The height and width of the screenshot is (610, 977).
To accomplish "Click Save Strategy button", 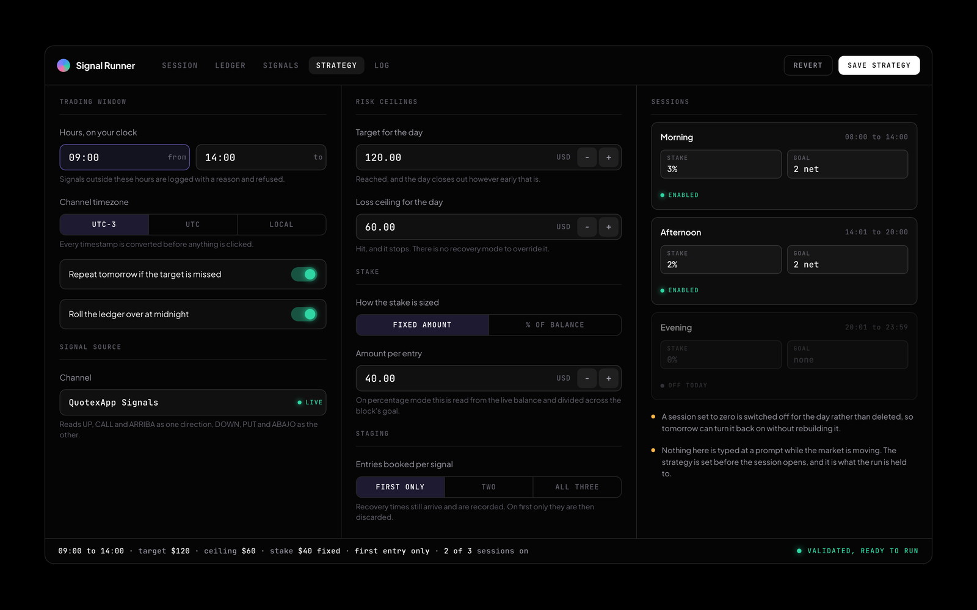I will (x=879, y=65).
